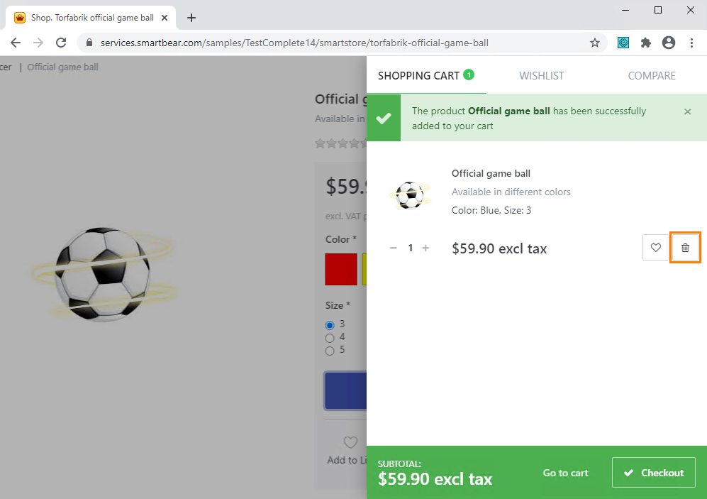Image resolution: width=707 pixels, height=499 pixels.
Task: Select size 3 radio button
Action: click(x=329, y=324)
